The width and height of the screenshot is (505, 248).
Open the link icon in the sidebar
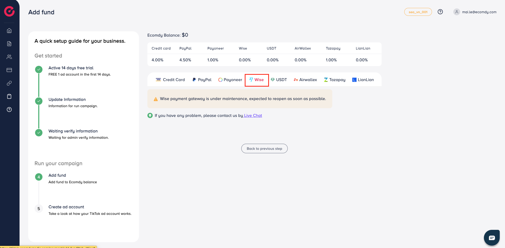click(9, 83)
